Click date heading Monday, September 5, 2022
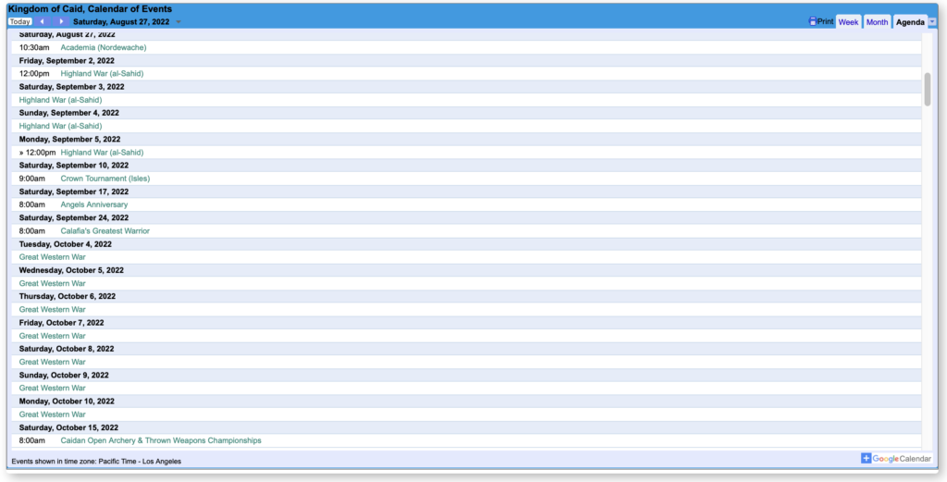Viewport: 947px width, 482px height. point(69,139)
